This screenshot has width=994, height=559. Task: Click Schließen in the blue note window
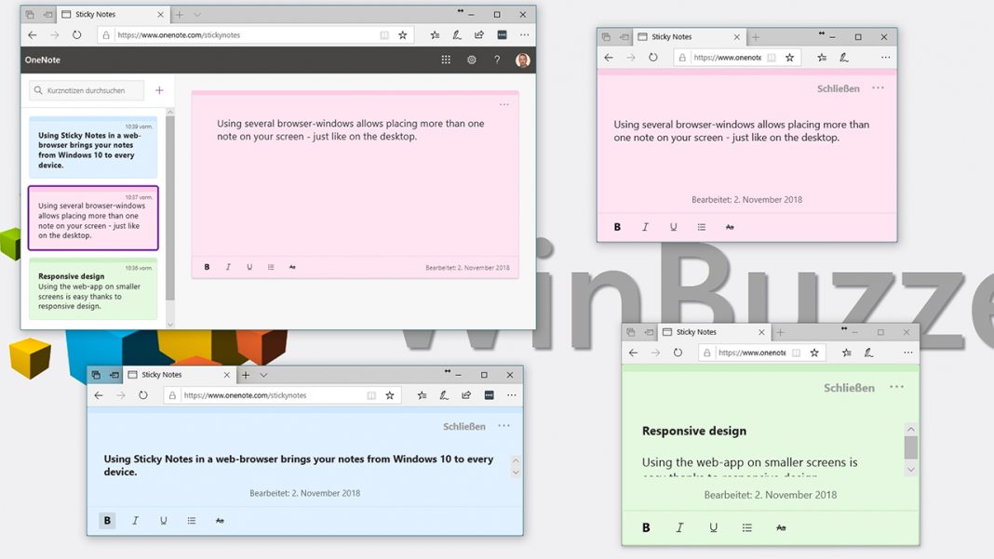(x=464, y=427)
